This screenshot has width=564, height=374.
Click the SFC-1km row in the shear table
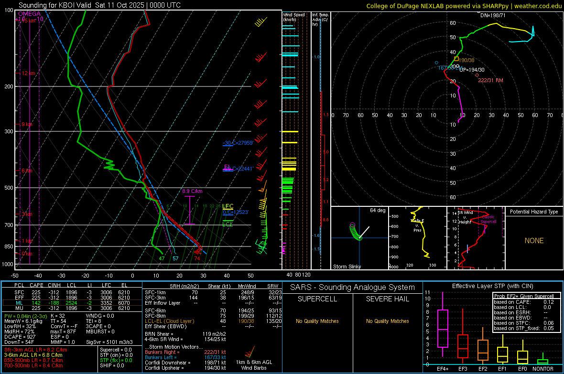tap(213, 292)
